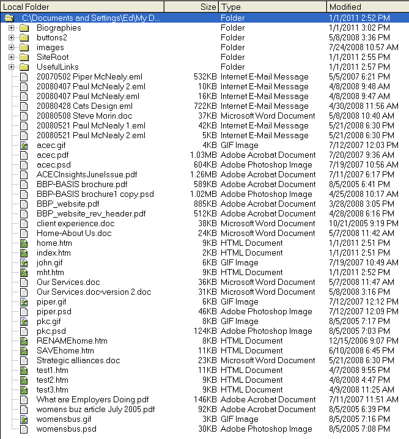Expand the SiteRoot folder node
409x439 pixels.
pyautogui.click(x=11, y=57)
